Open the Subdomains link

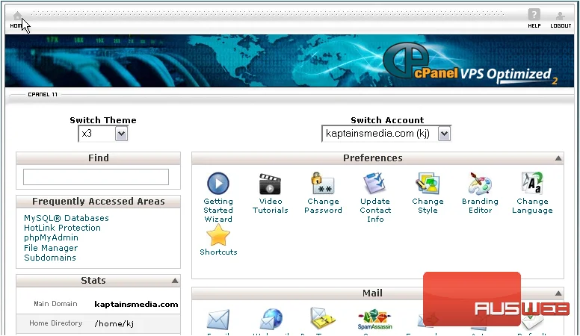pyautogui.click(x=50, y=258)
